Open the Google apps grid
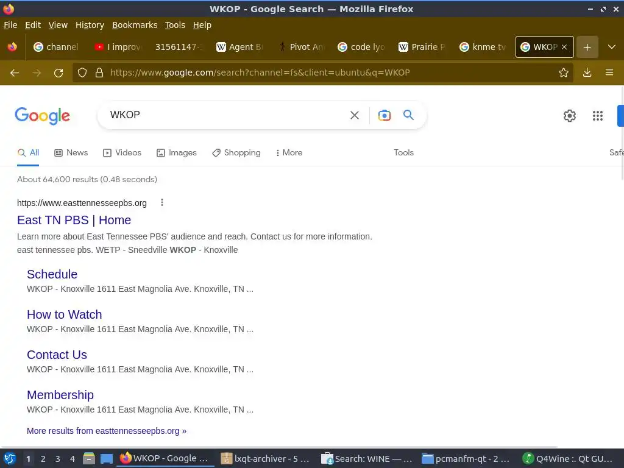The image size is (624, 468). tap(597, 116)
